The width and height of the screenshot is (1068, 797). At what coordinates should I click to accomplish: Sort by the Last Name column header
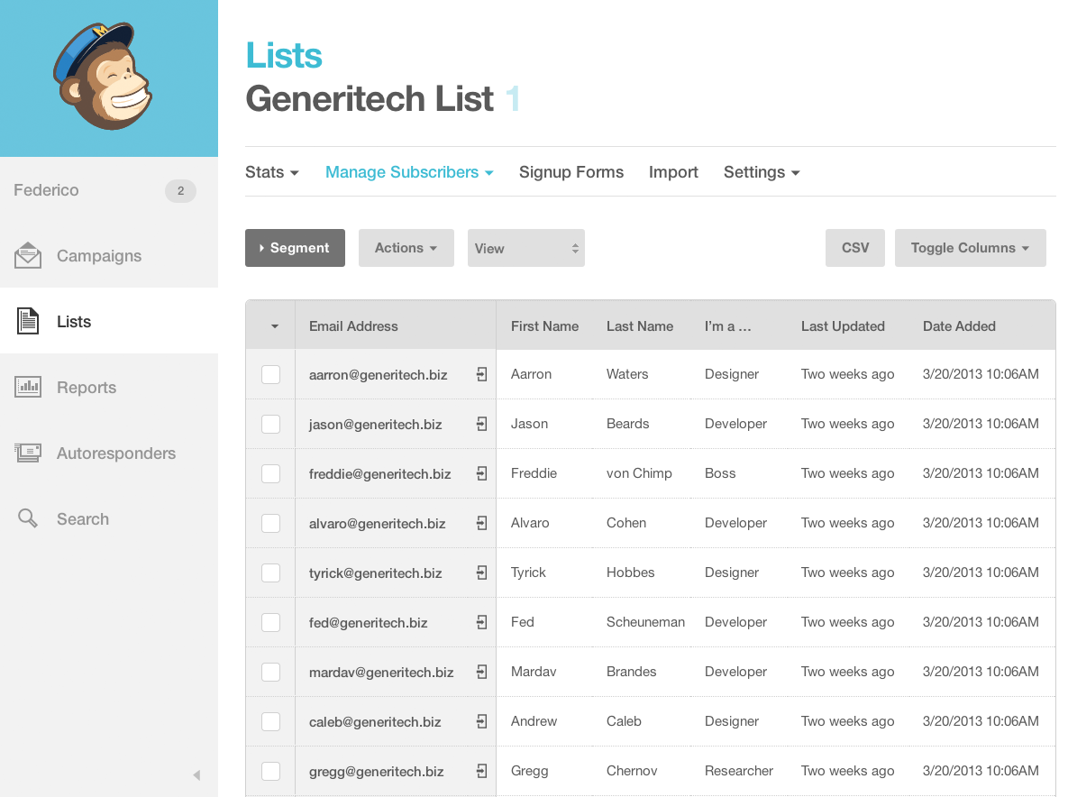[640, 326]
